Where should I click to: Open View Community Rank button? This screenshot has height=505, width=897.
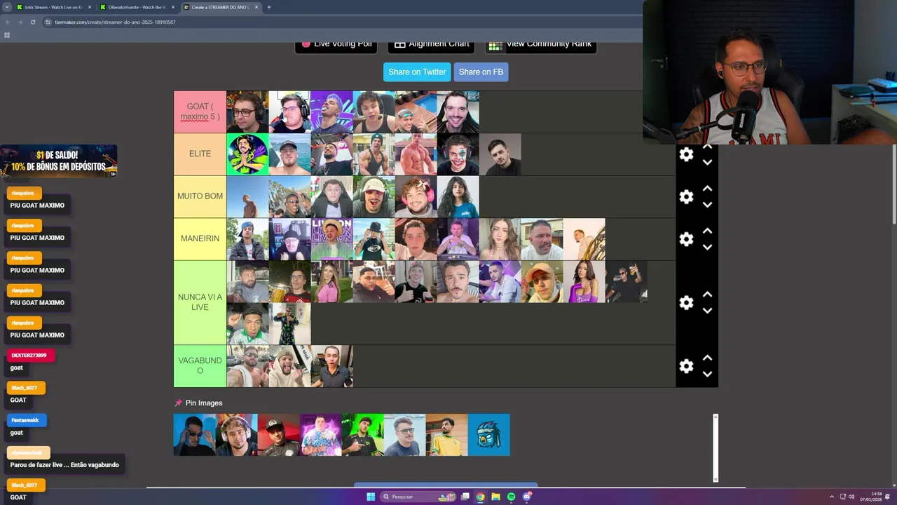pos(541,46)
